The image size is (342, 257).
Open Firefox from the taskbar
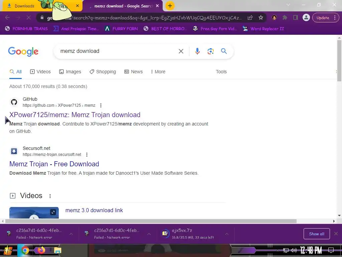coord(41,250)
